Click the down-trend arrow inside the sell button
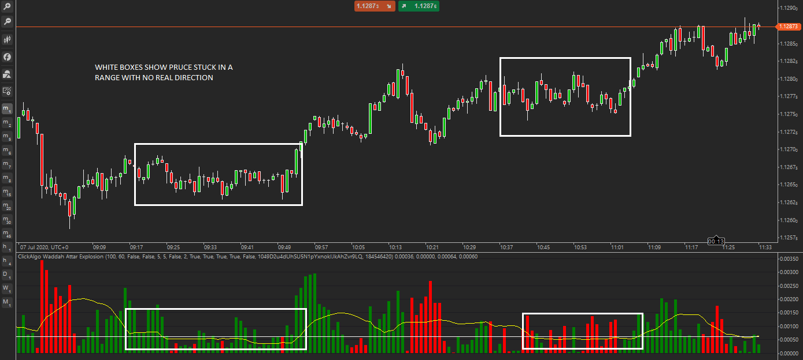This screenshot has height=360, width=803. point(387,6)
